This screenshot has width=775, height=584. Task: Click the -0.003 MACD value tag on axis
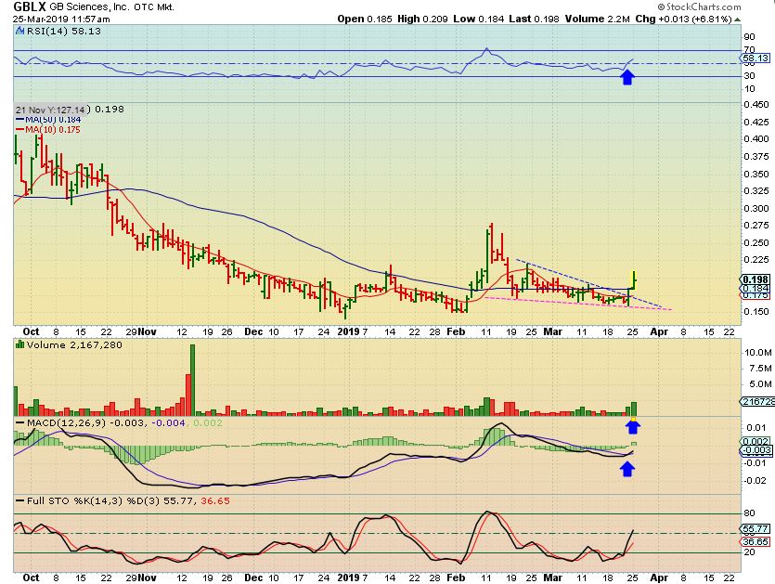[x=756, y=450]
